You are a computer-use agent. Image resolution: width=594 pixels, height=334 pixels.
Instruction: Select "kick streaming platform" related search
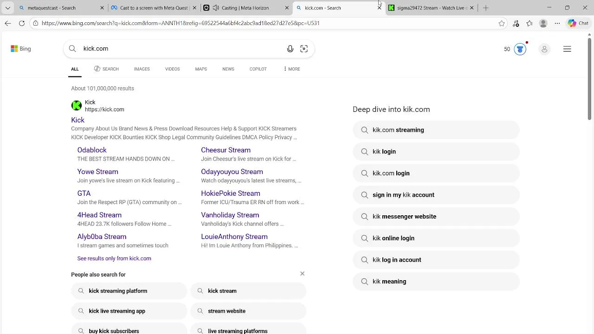(x=118, y=291)
